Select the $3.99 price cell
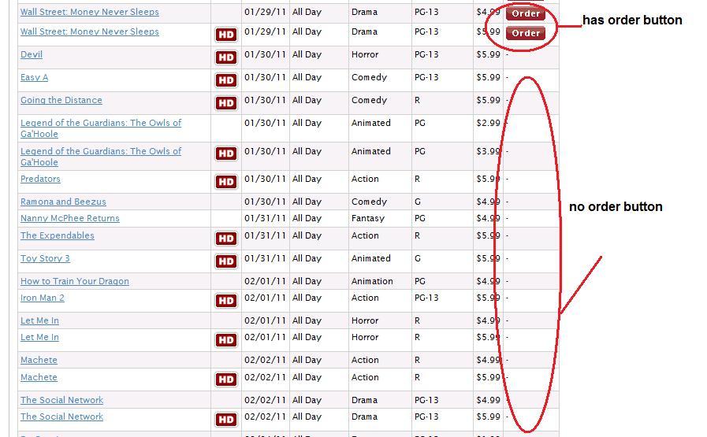 489,151
